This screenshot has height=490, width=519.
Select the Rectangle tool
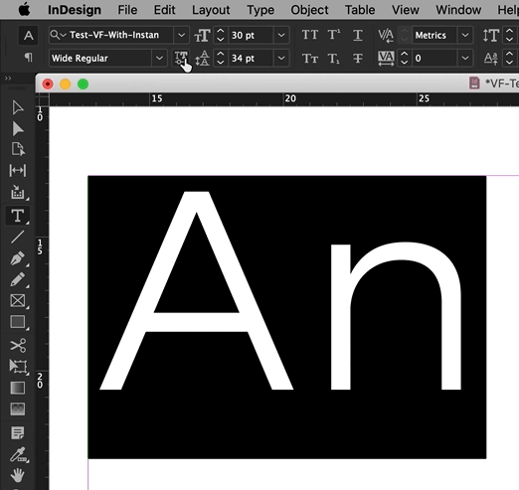click(17, 322)
